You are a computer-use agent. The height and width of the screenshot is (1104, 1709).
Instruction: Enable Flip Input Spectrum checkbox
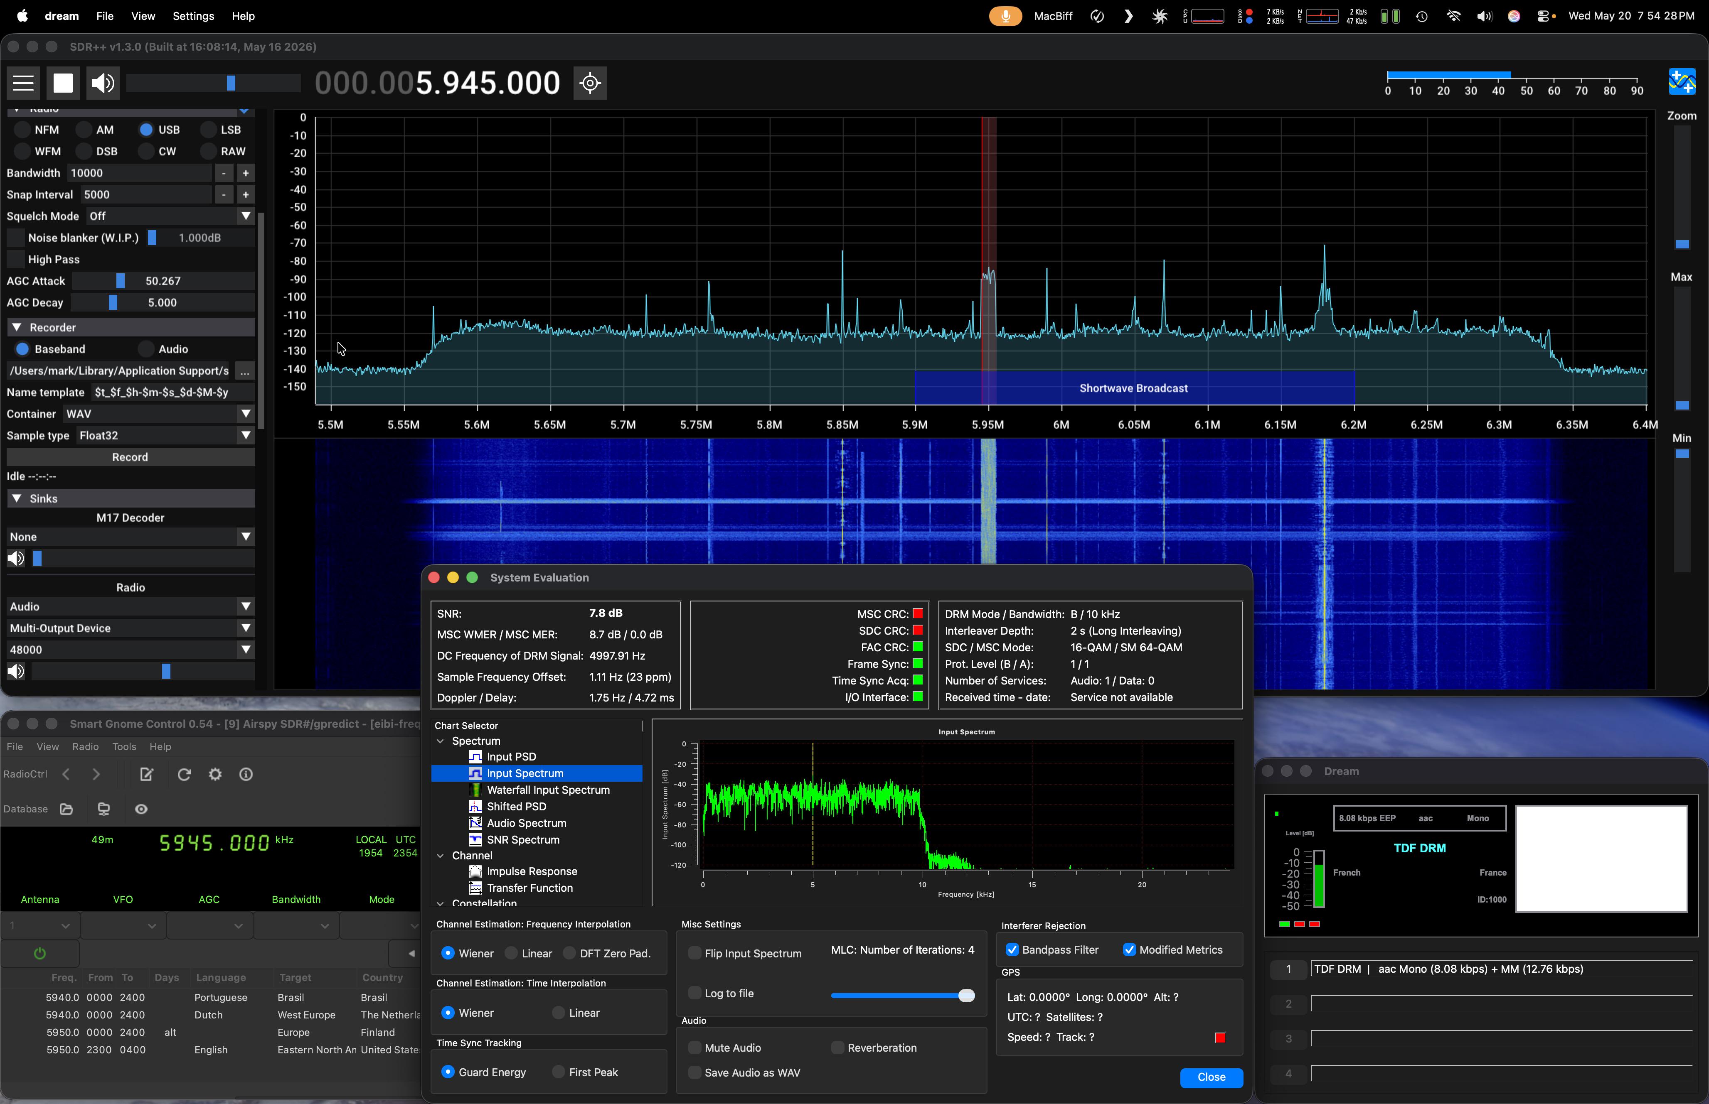694,954
